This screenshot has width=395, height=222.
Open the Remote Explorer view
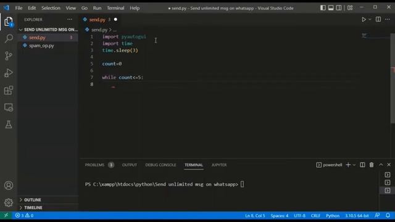click(9, 107)
